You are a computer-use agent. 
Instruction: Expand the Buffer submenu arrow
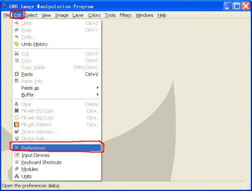click(x=97, y=94)
